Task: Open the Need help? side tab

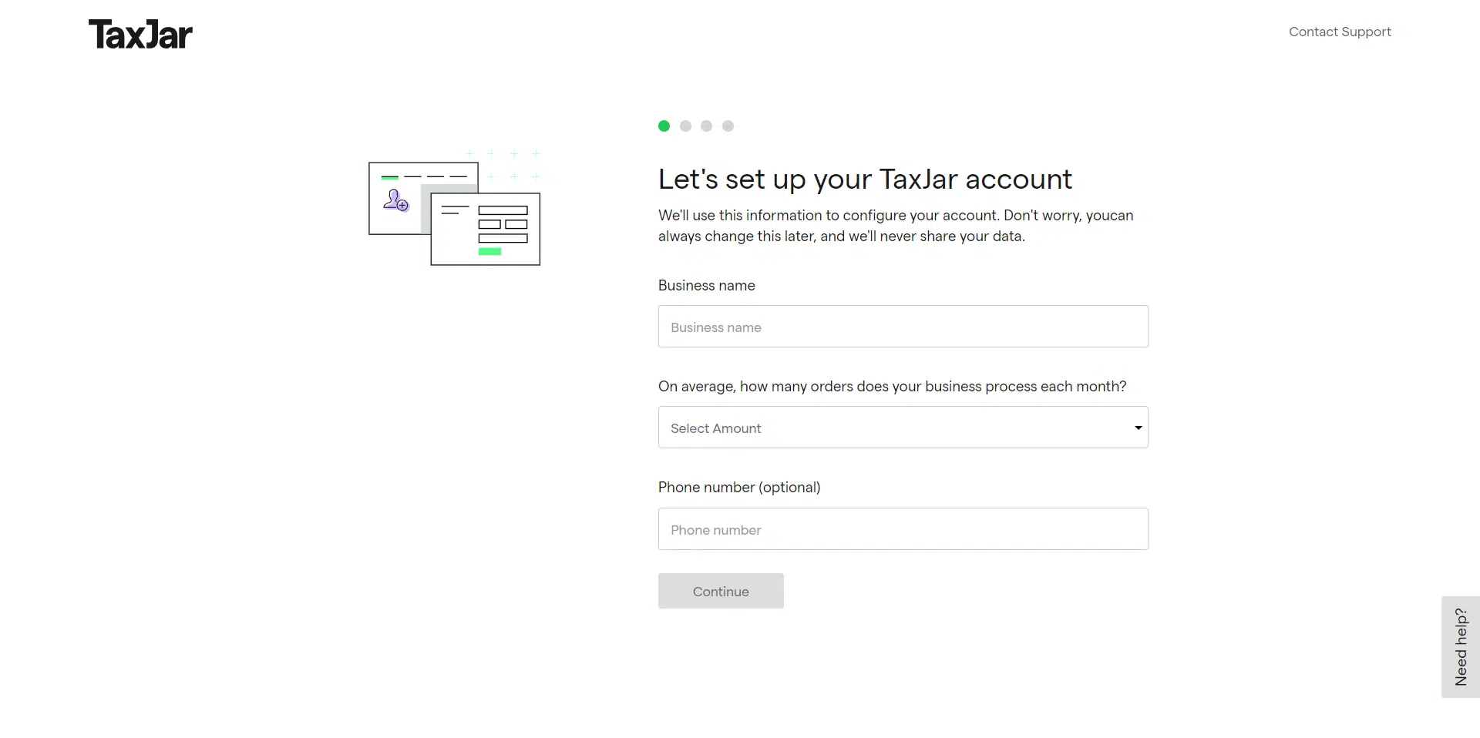Action: click(1461, 647)
